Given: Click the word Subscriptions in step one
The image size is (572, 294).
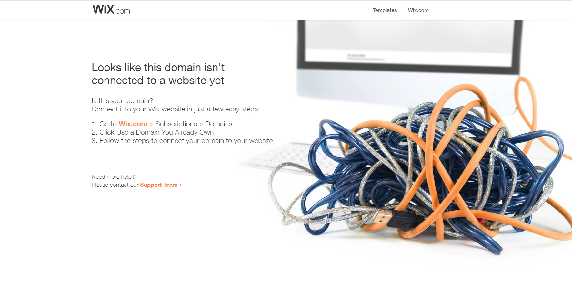Looking at the screenshot, I should click(176, 124).
